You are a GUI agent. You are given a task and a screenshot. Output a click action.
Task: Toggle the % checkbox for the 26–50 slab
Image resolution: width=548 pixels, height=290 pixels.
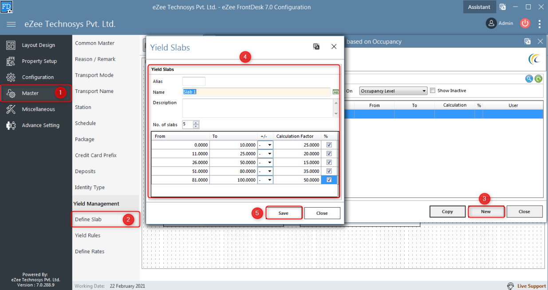coord(329,162)
